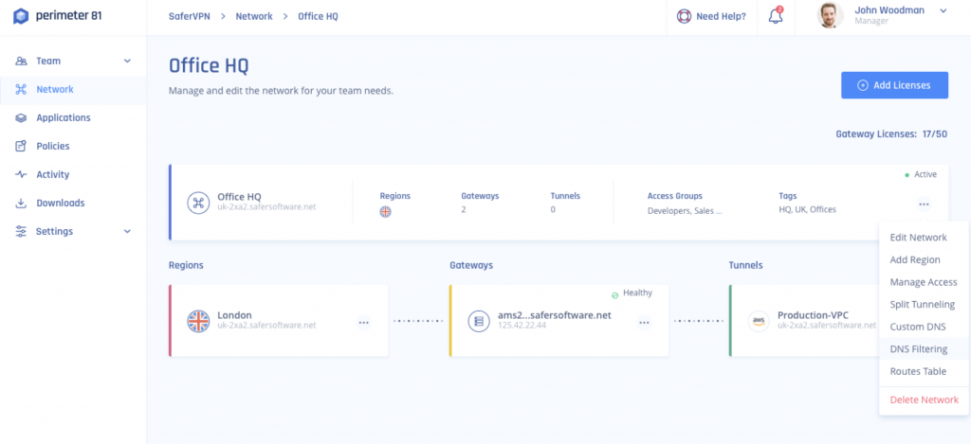Select DNS Filtering from context menu
This screenshot has width=971, height=444.
coord(918,349)
